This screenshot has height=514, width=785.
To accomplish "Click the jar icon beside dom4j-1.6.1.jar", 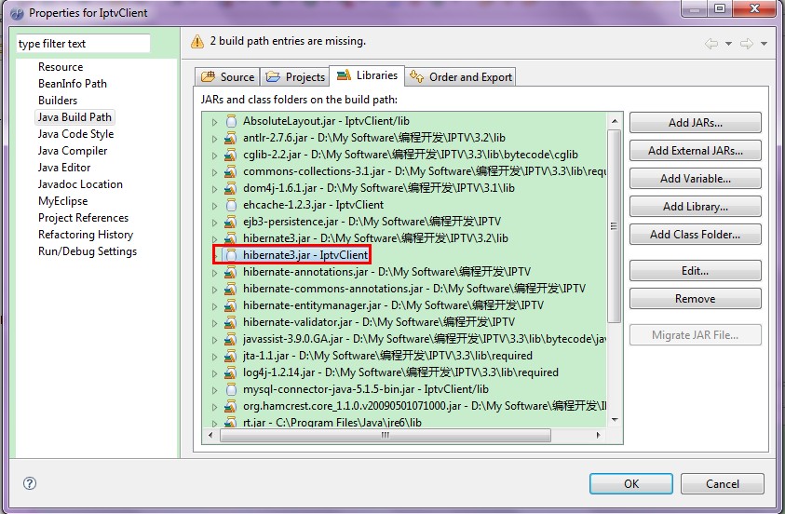I will coord(231,188).
